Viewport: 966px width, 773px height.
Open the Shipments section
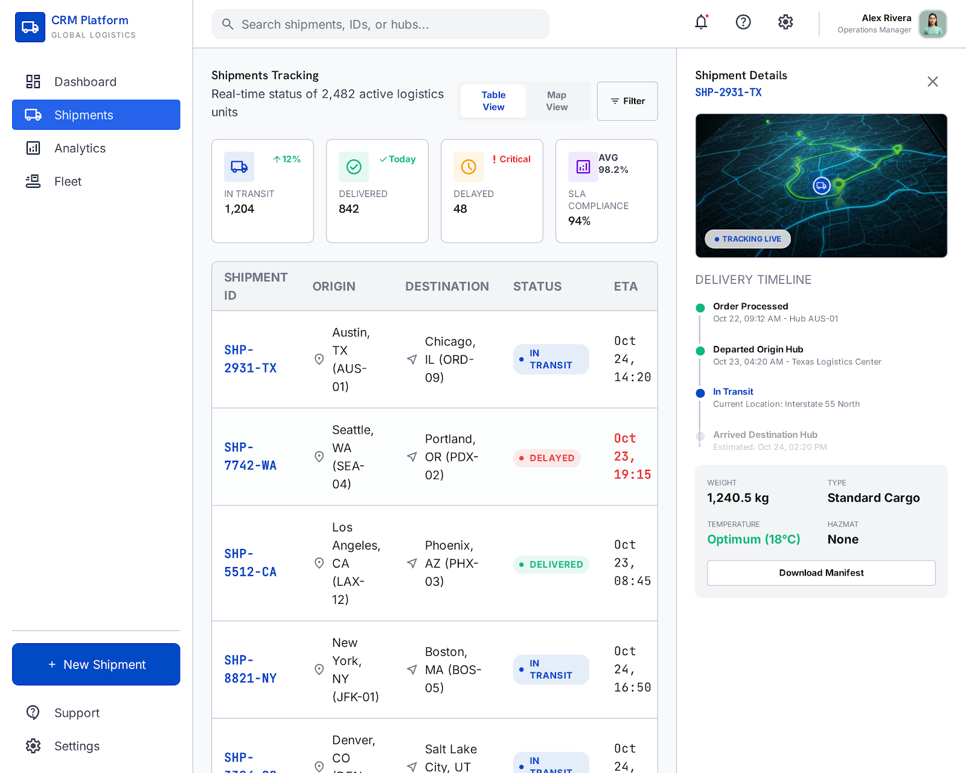(96, 115)
